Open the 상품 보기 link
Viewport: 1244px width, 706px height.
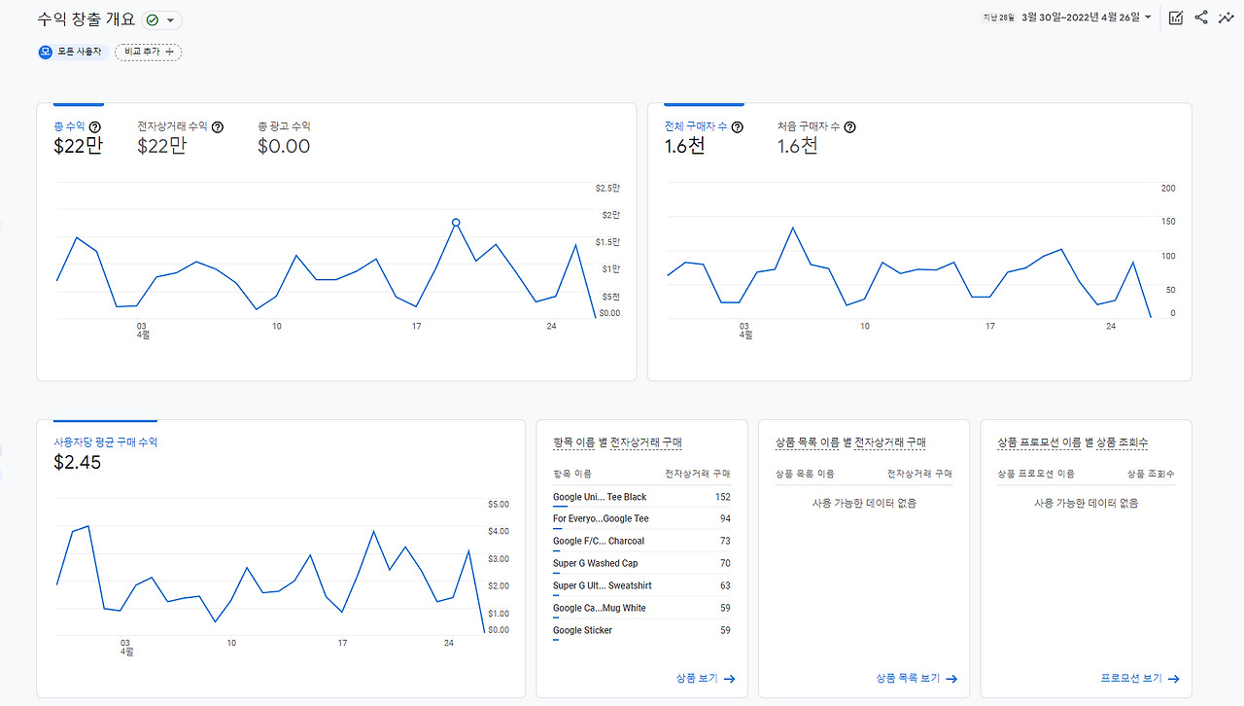(x=706, y=679)
